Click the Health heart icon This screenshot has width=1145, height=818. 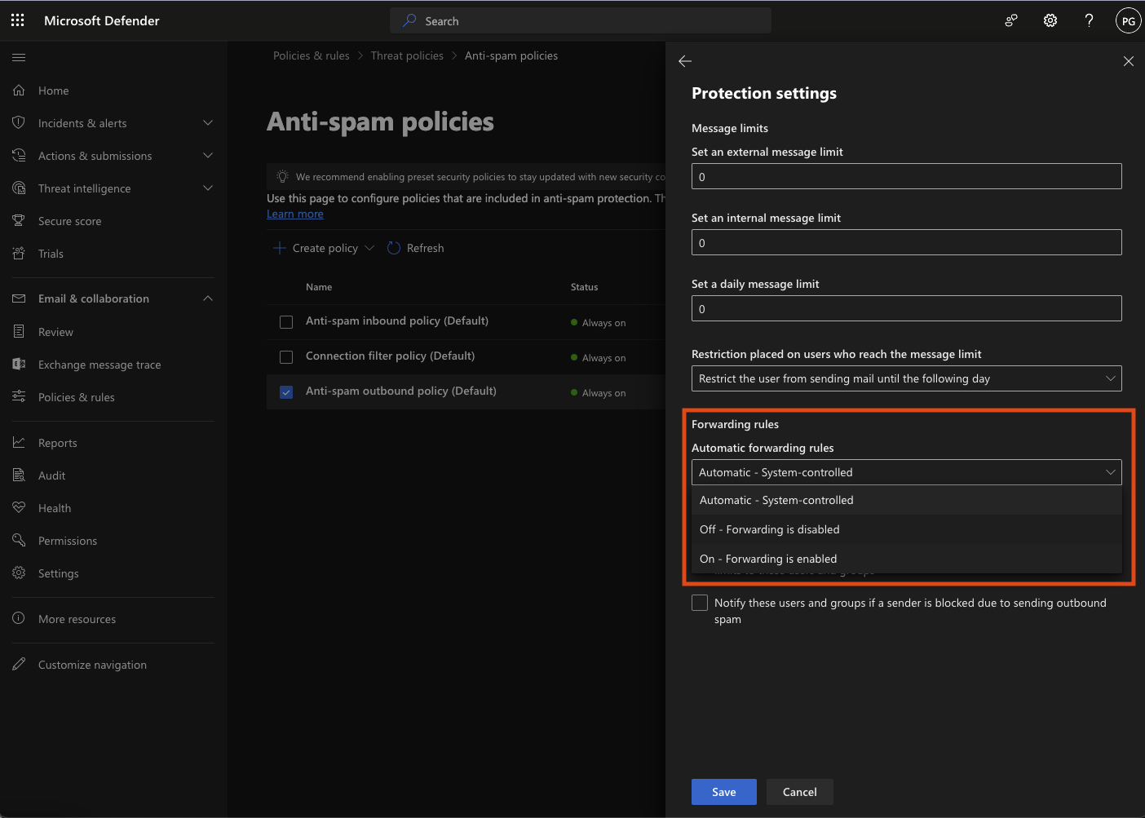pos(19,508)
